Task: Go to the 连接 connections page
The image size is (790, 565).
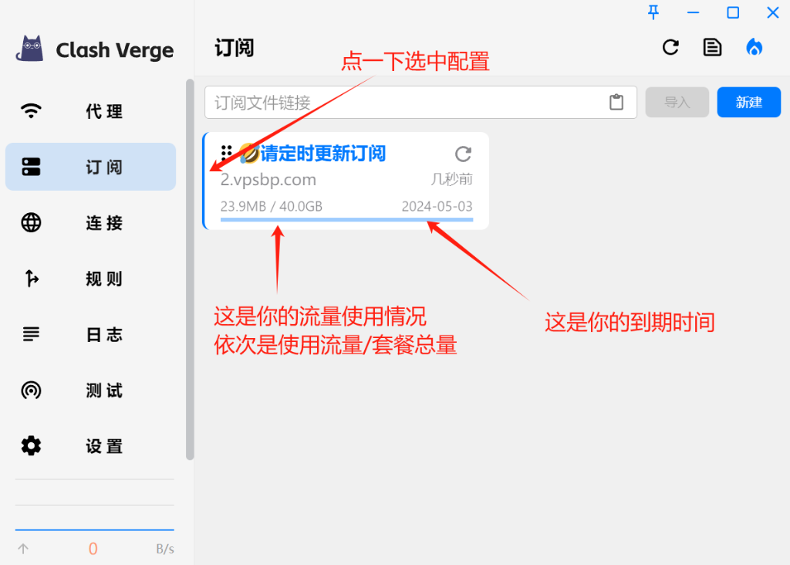Action: click(91, 223)
